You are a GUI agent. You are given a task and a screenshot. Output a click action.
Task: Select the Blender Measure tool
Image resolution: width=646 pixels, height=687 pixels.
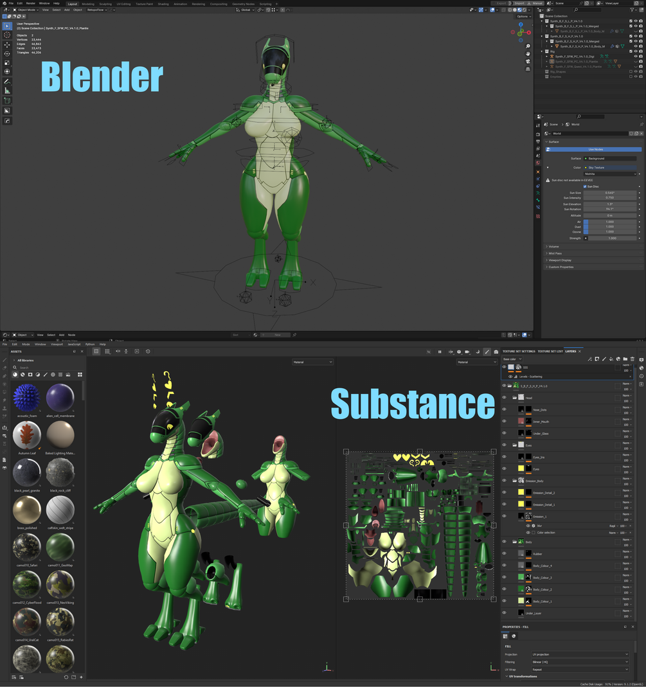coord(7,91)
